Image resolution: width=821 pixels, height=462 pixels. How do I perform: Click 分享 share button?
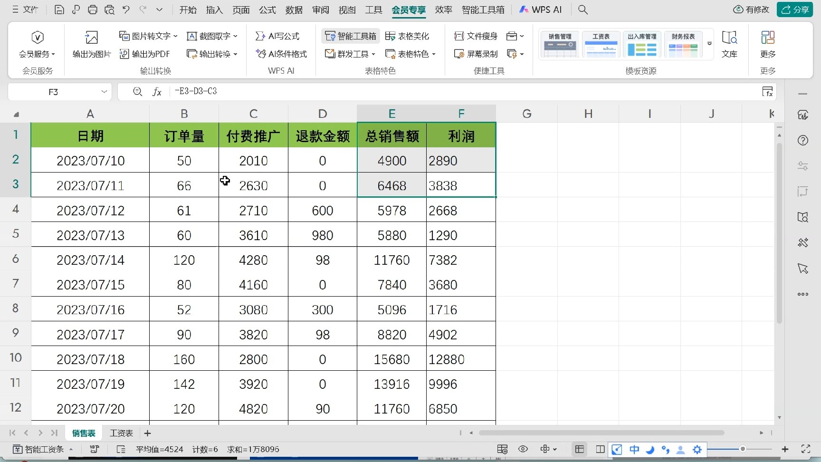pyautogui.click(x=795, y=10)
